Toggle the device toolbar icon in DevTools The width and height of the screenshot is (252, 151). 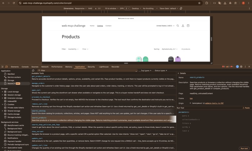click(7, 66)
